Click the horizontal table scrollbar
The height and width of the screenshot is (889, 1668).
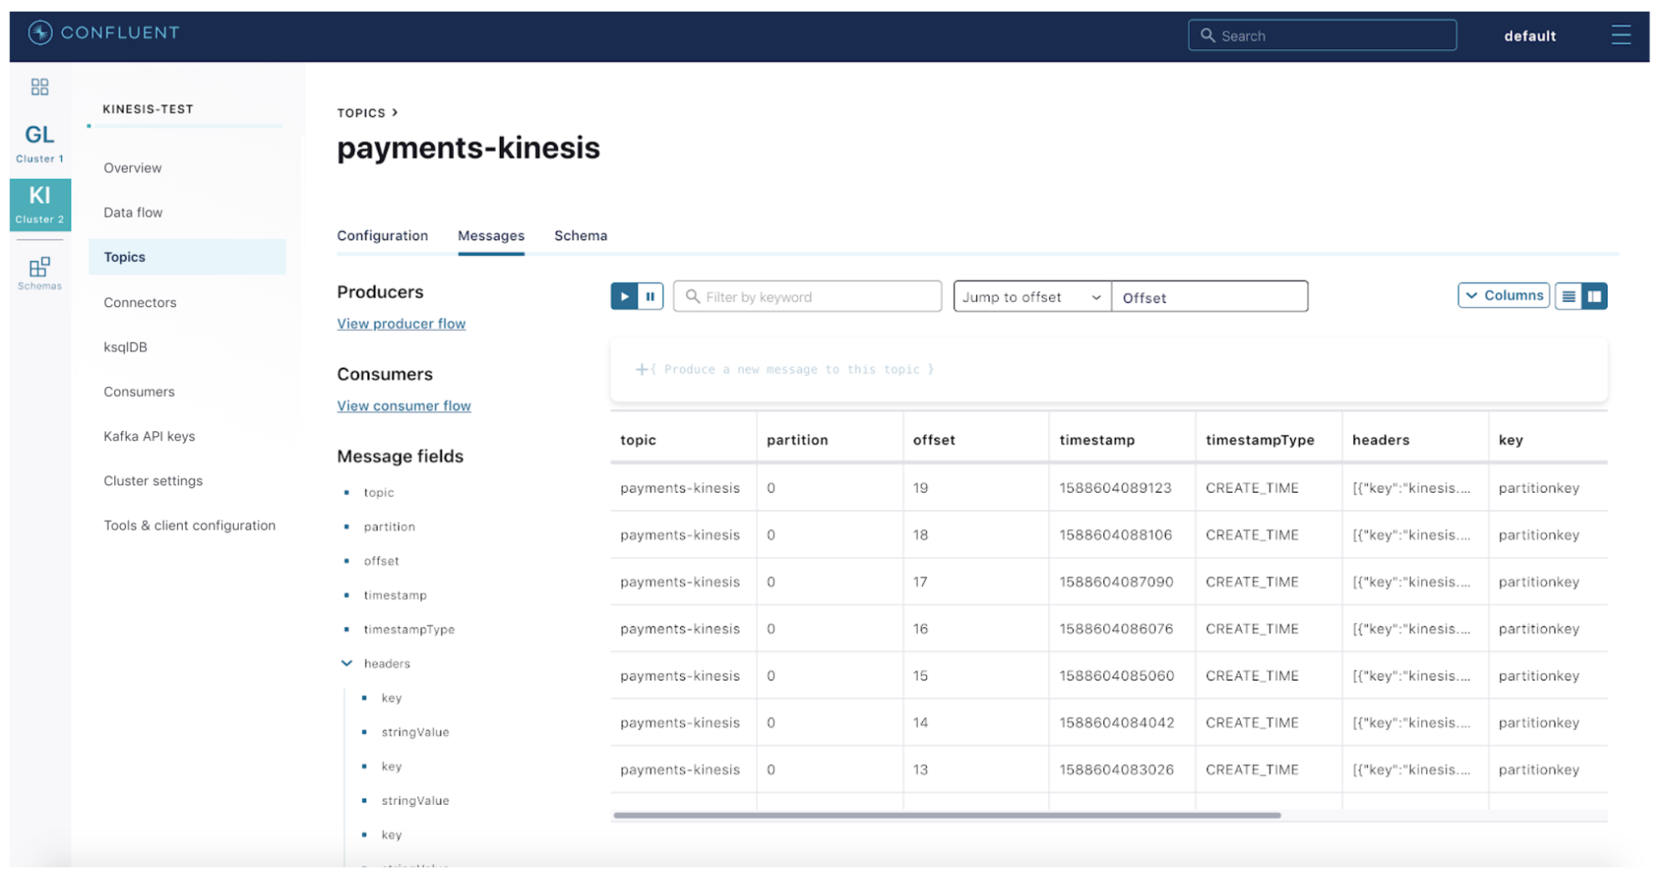[x=947, y=815]
